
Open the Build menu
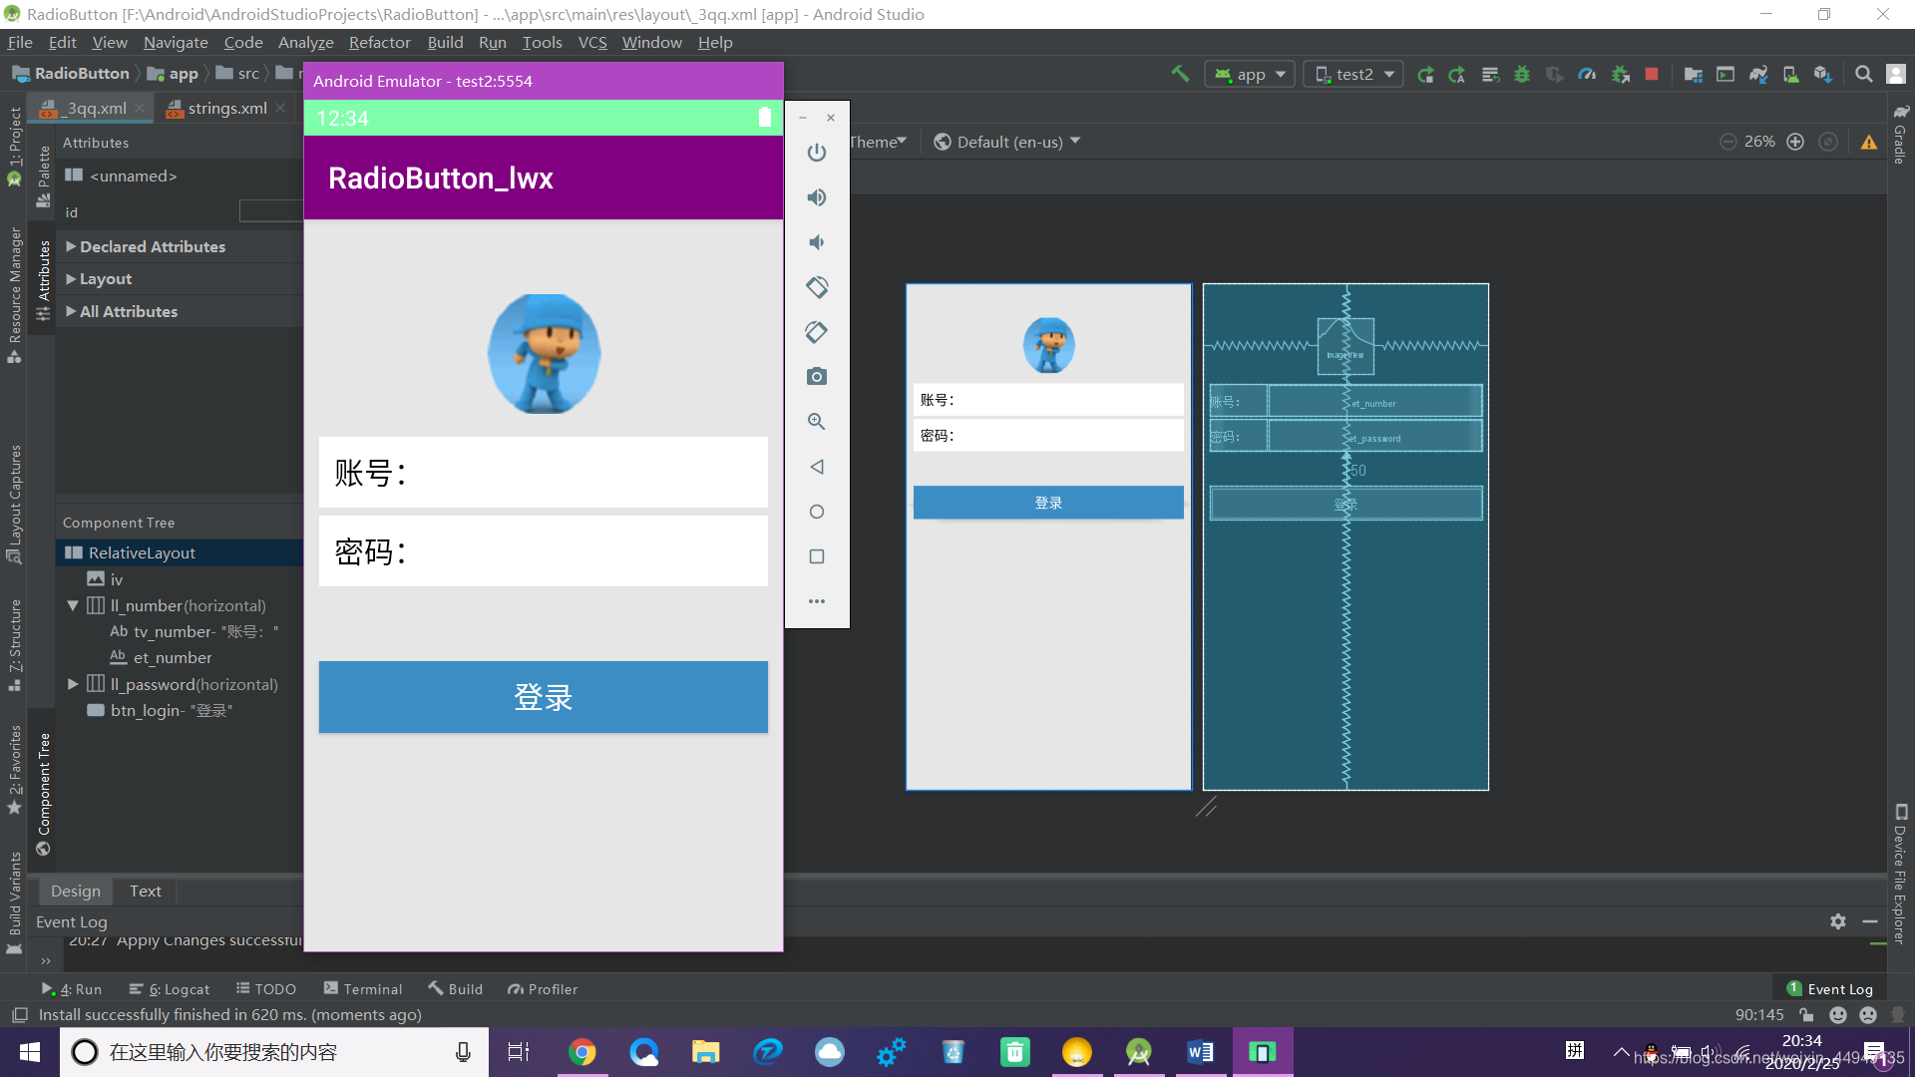(445, 42)
